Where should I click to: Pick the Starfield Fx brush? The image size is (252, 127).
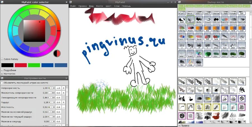point(242,45)
